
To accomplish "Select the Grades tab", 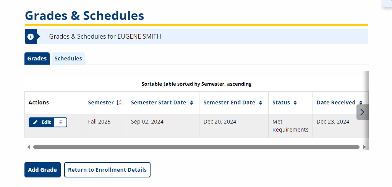I will 37,59.
